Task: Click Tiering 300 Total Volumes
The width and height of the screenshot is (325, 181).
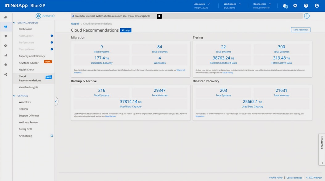Action: point(282,49)
